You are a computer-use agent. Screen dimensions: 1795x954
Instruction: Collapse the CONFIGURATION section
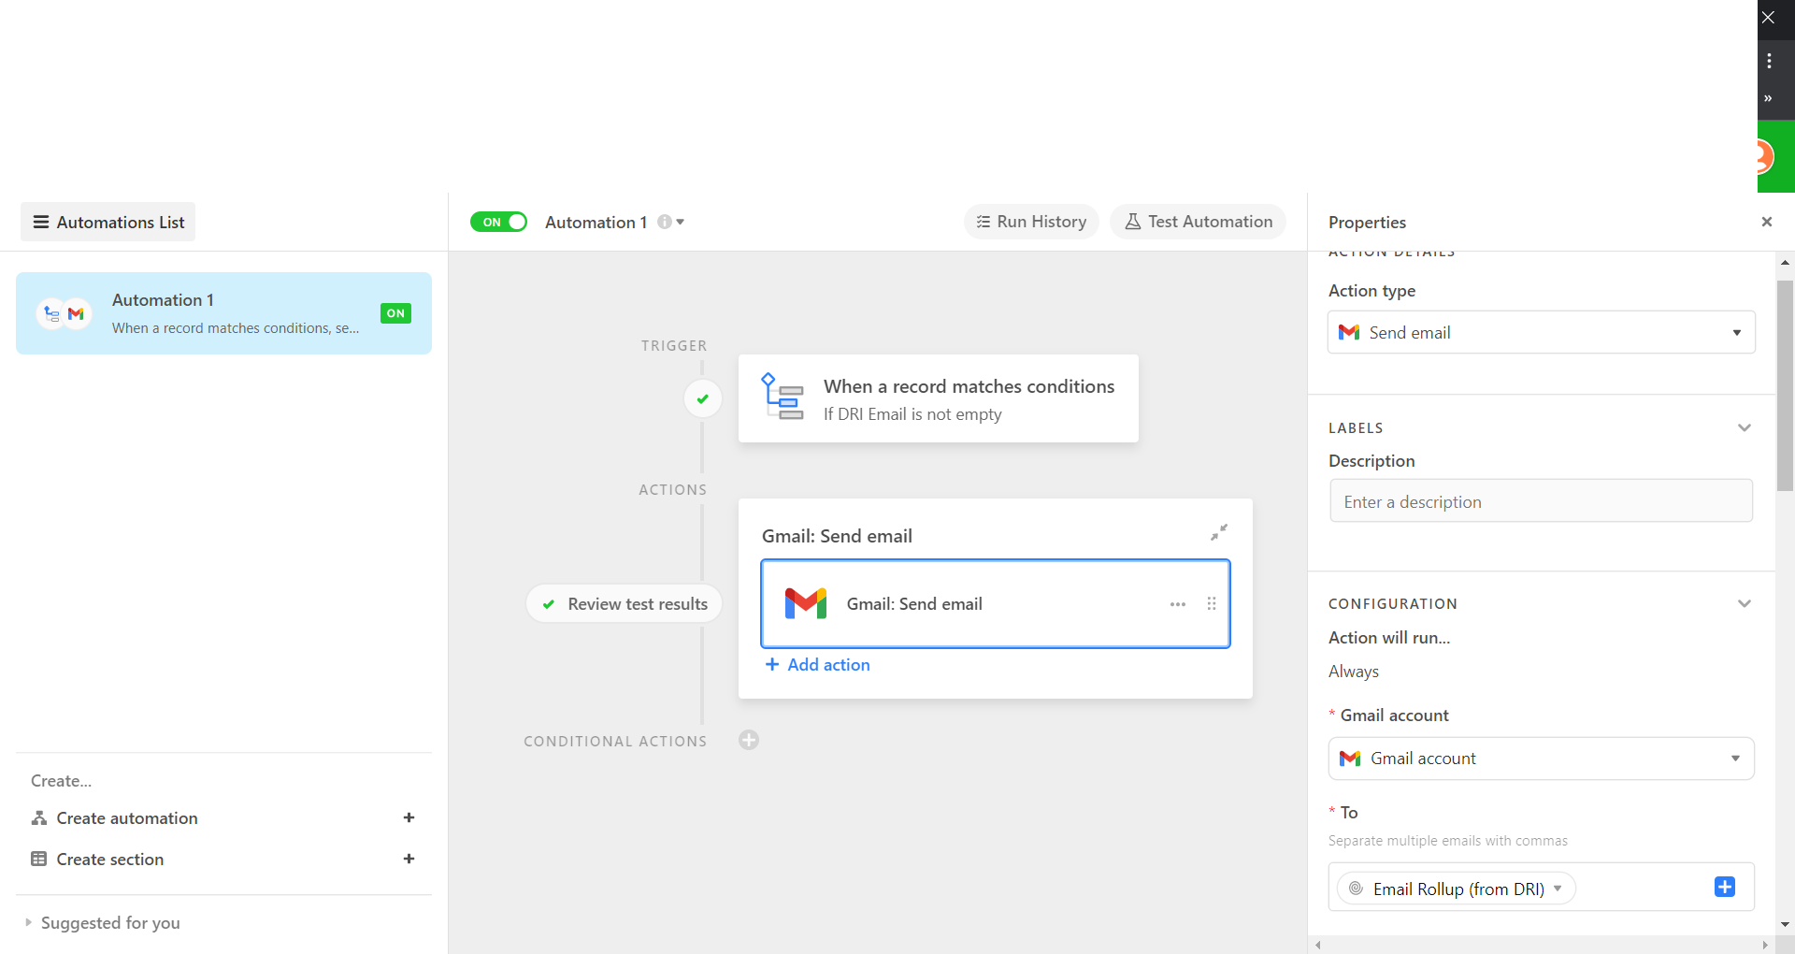pyautogui.click(x=1745, y=603)
